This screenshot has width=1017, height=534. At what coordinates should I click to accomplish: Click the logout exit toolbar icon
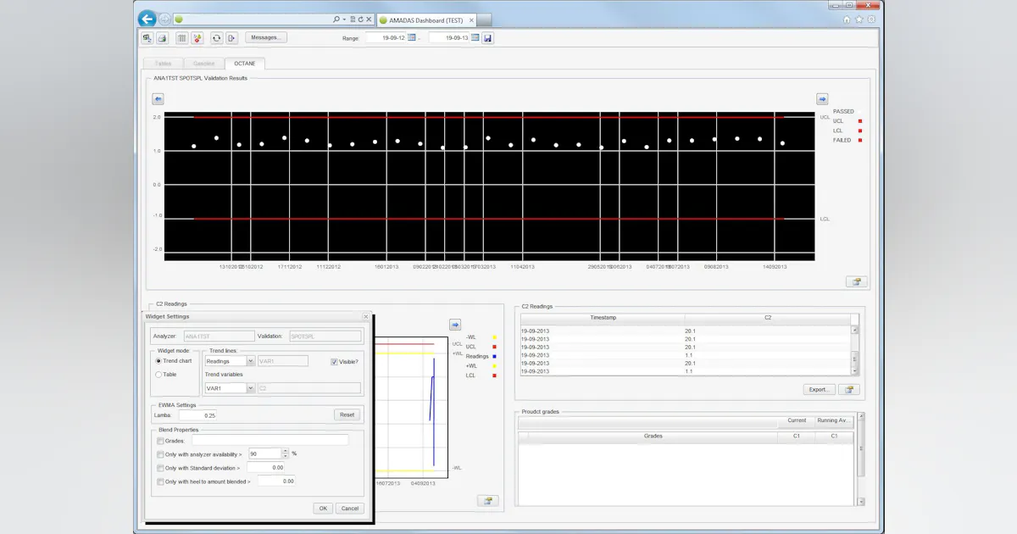pos(231,37)
